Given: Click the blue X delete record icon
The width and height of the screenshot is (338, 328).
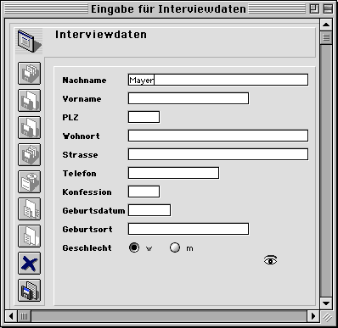Looking at the screenshot, I should (x=29, y=264).
